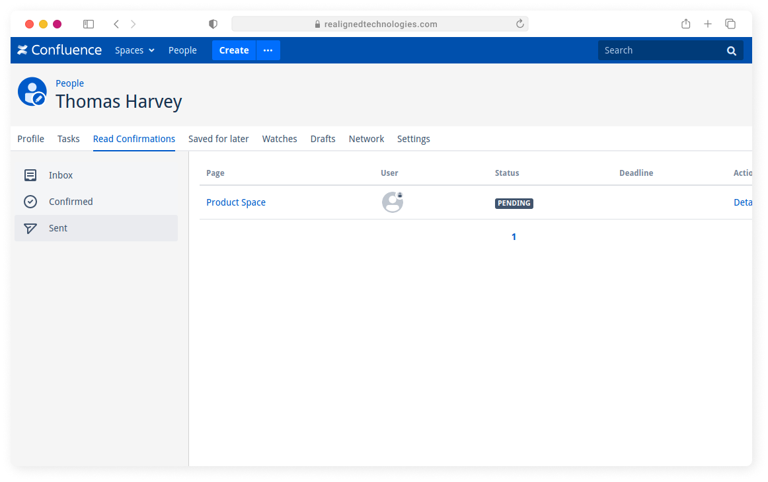This screenshot has width=768, height=482.
Task: Open the browser tab overview
Action: (x=730, y=24)
